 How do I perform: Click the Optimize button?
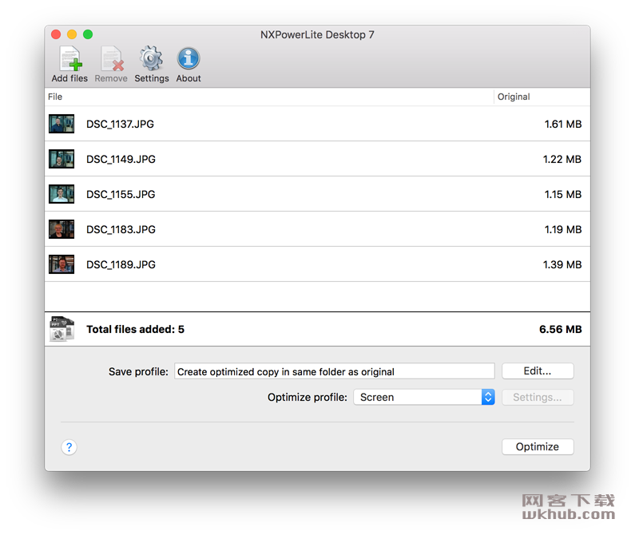pos(538,446)
